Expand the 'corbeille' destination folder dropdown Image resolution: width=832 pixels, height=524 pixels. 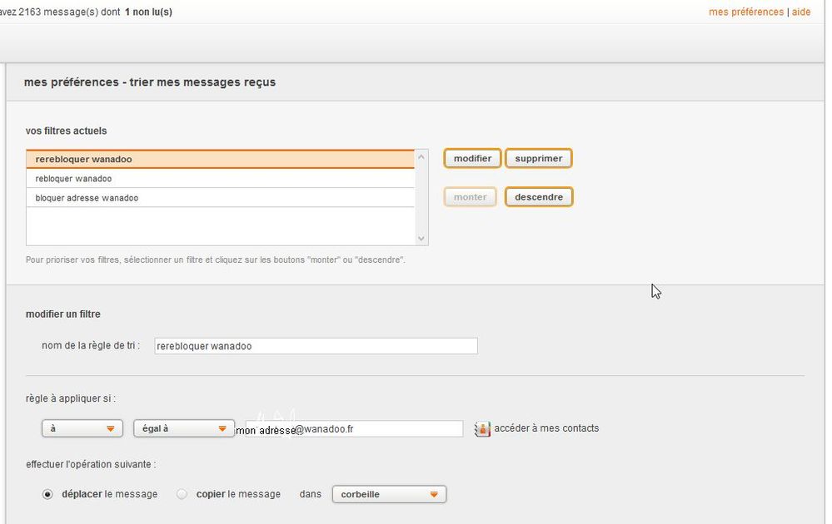389,494
